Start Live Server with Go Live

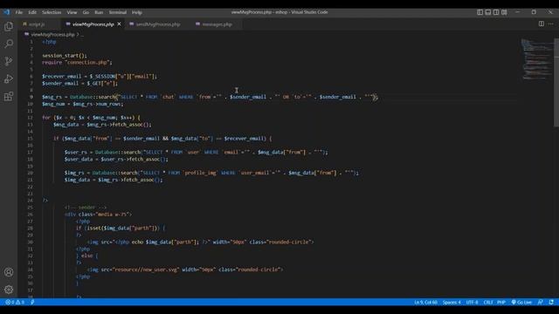pos(521,303)
